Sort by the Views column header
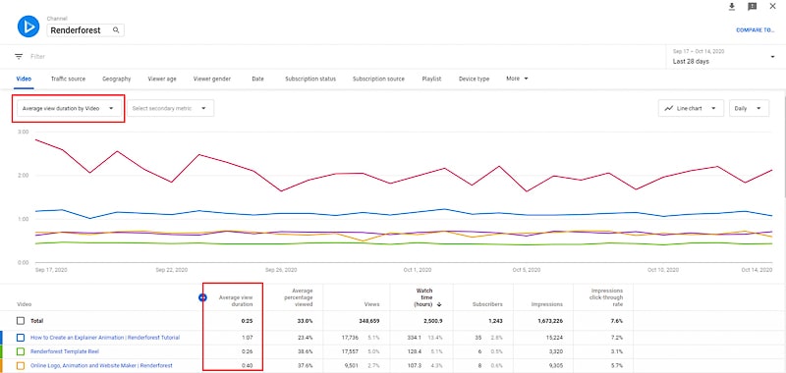This screenshot has width=786, height=373. (x=372, y=304)
